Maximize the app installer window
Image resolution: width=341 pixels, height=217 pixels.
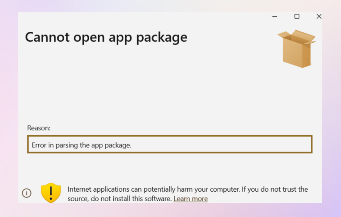(x=297, y=17)
